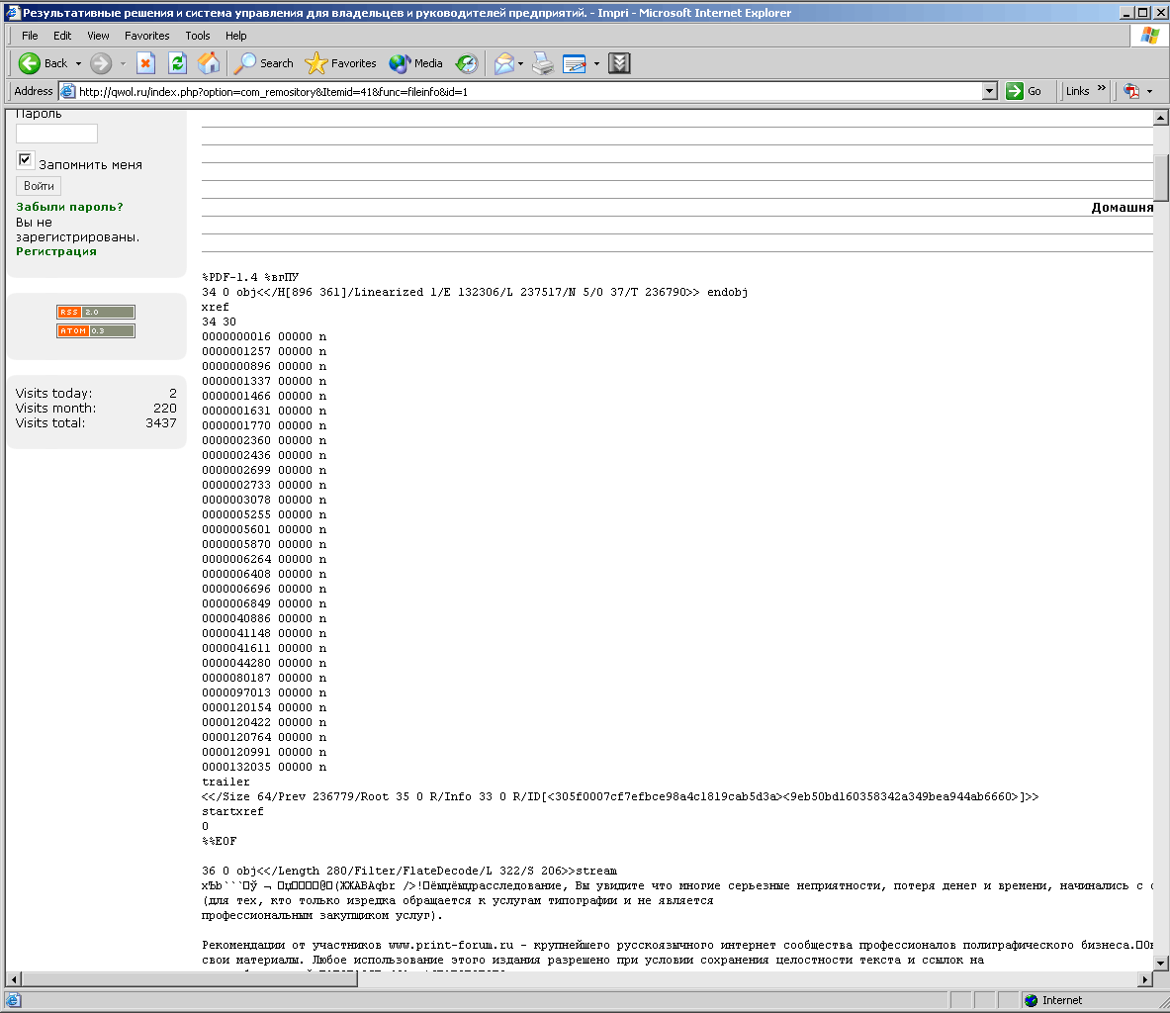
Task: Click the line '0000132035 00000 n'
Action: coord(264,767)
